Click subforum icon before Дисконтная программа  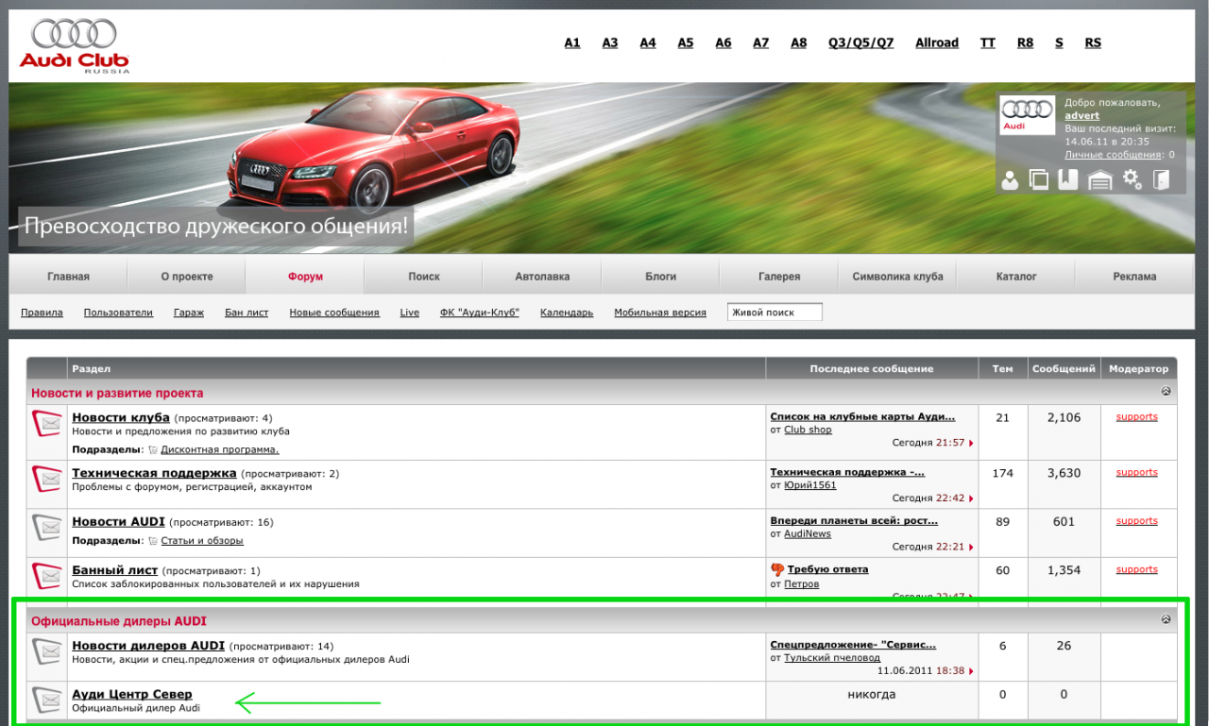(x=152, y=449)
